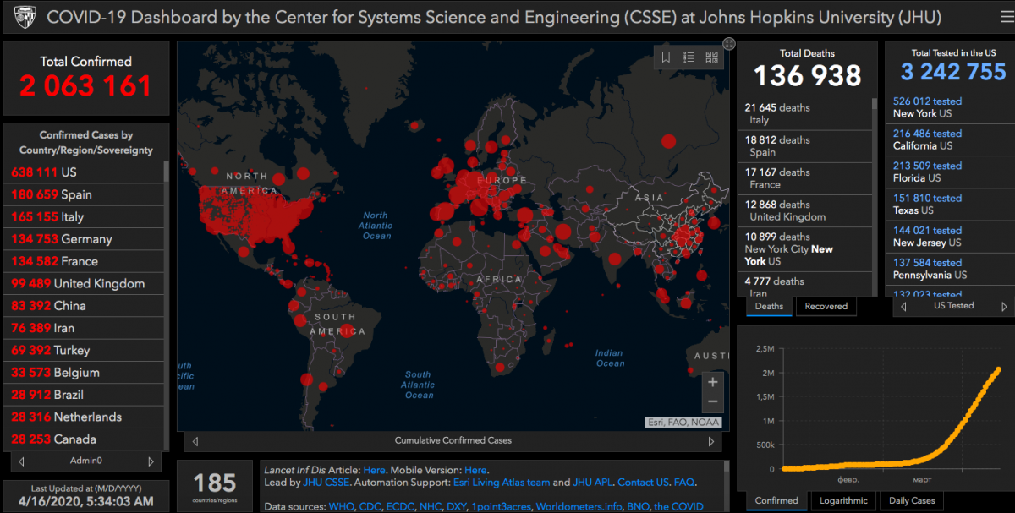The height and width of the screenshot is (513, 1015).
Task: Select China in confirmed cases list
Action: pyautogui.click(x=83, y=306)
